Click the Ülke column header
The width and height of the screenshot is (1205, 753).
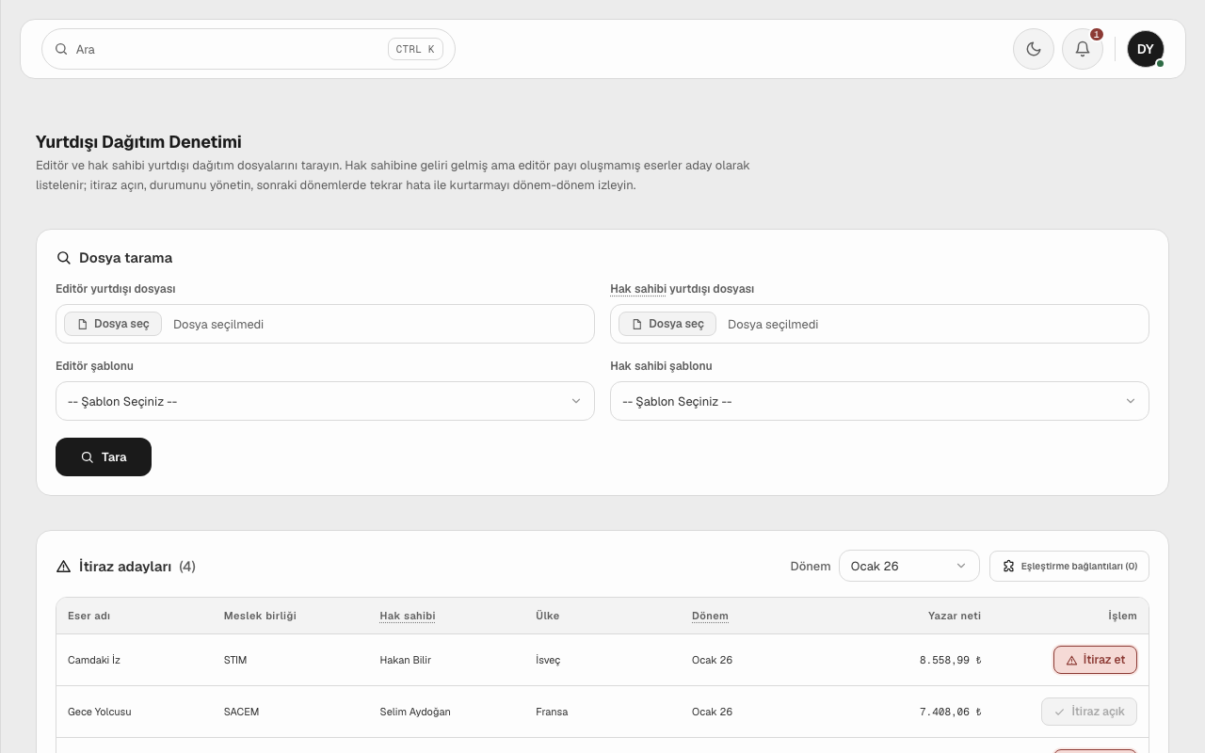[547, 616]
